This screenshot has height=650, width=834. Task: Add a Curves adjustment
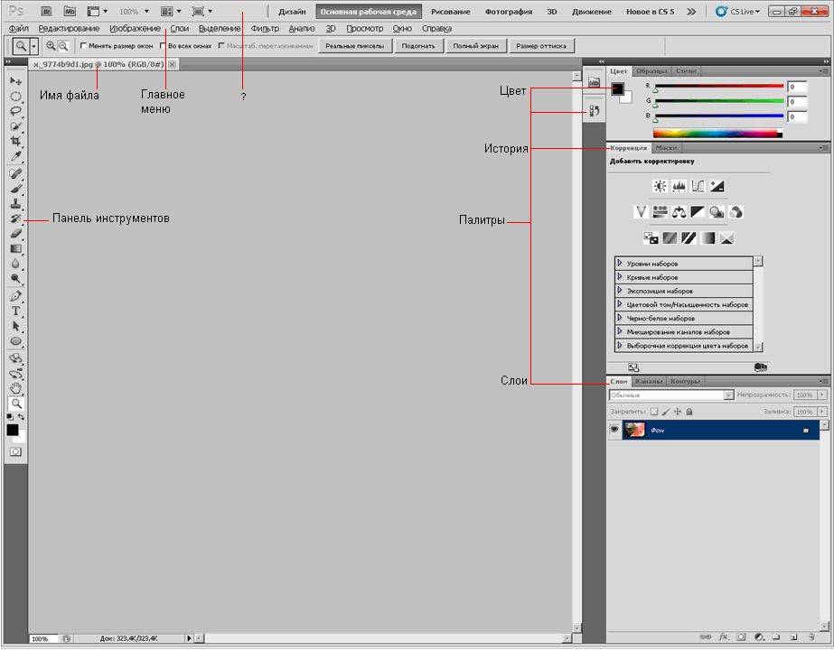698,186
